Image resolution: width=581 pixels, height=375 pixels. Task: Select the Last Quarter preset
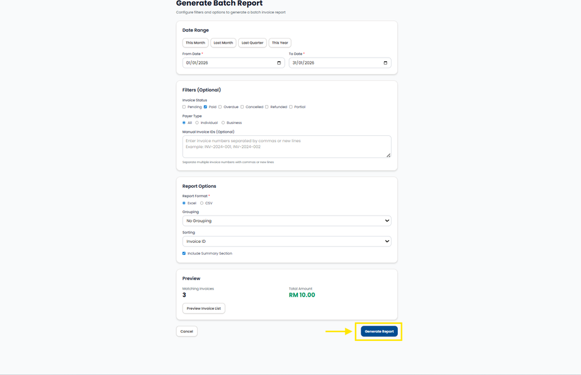252,43
